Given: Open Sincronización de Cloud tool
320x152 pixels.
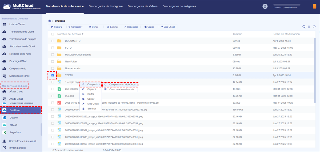Looking at the screenshot, I should point(22,47).
